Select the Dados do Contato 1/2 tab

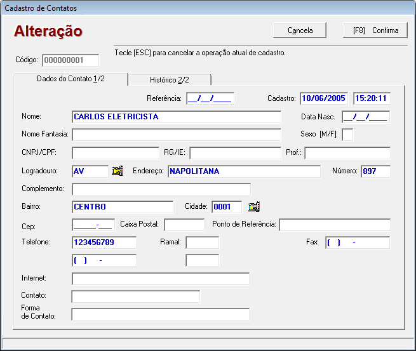pos(70,79)
